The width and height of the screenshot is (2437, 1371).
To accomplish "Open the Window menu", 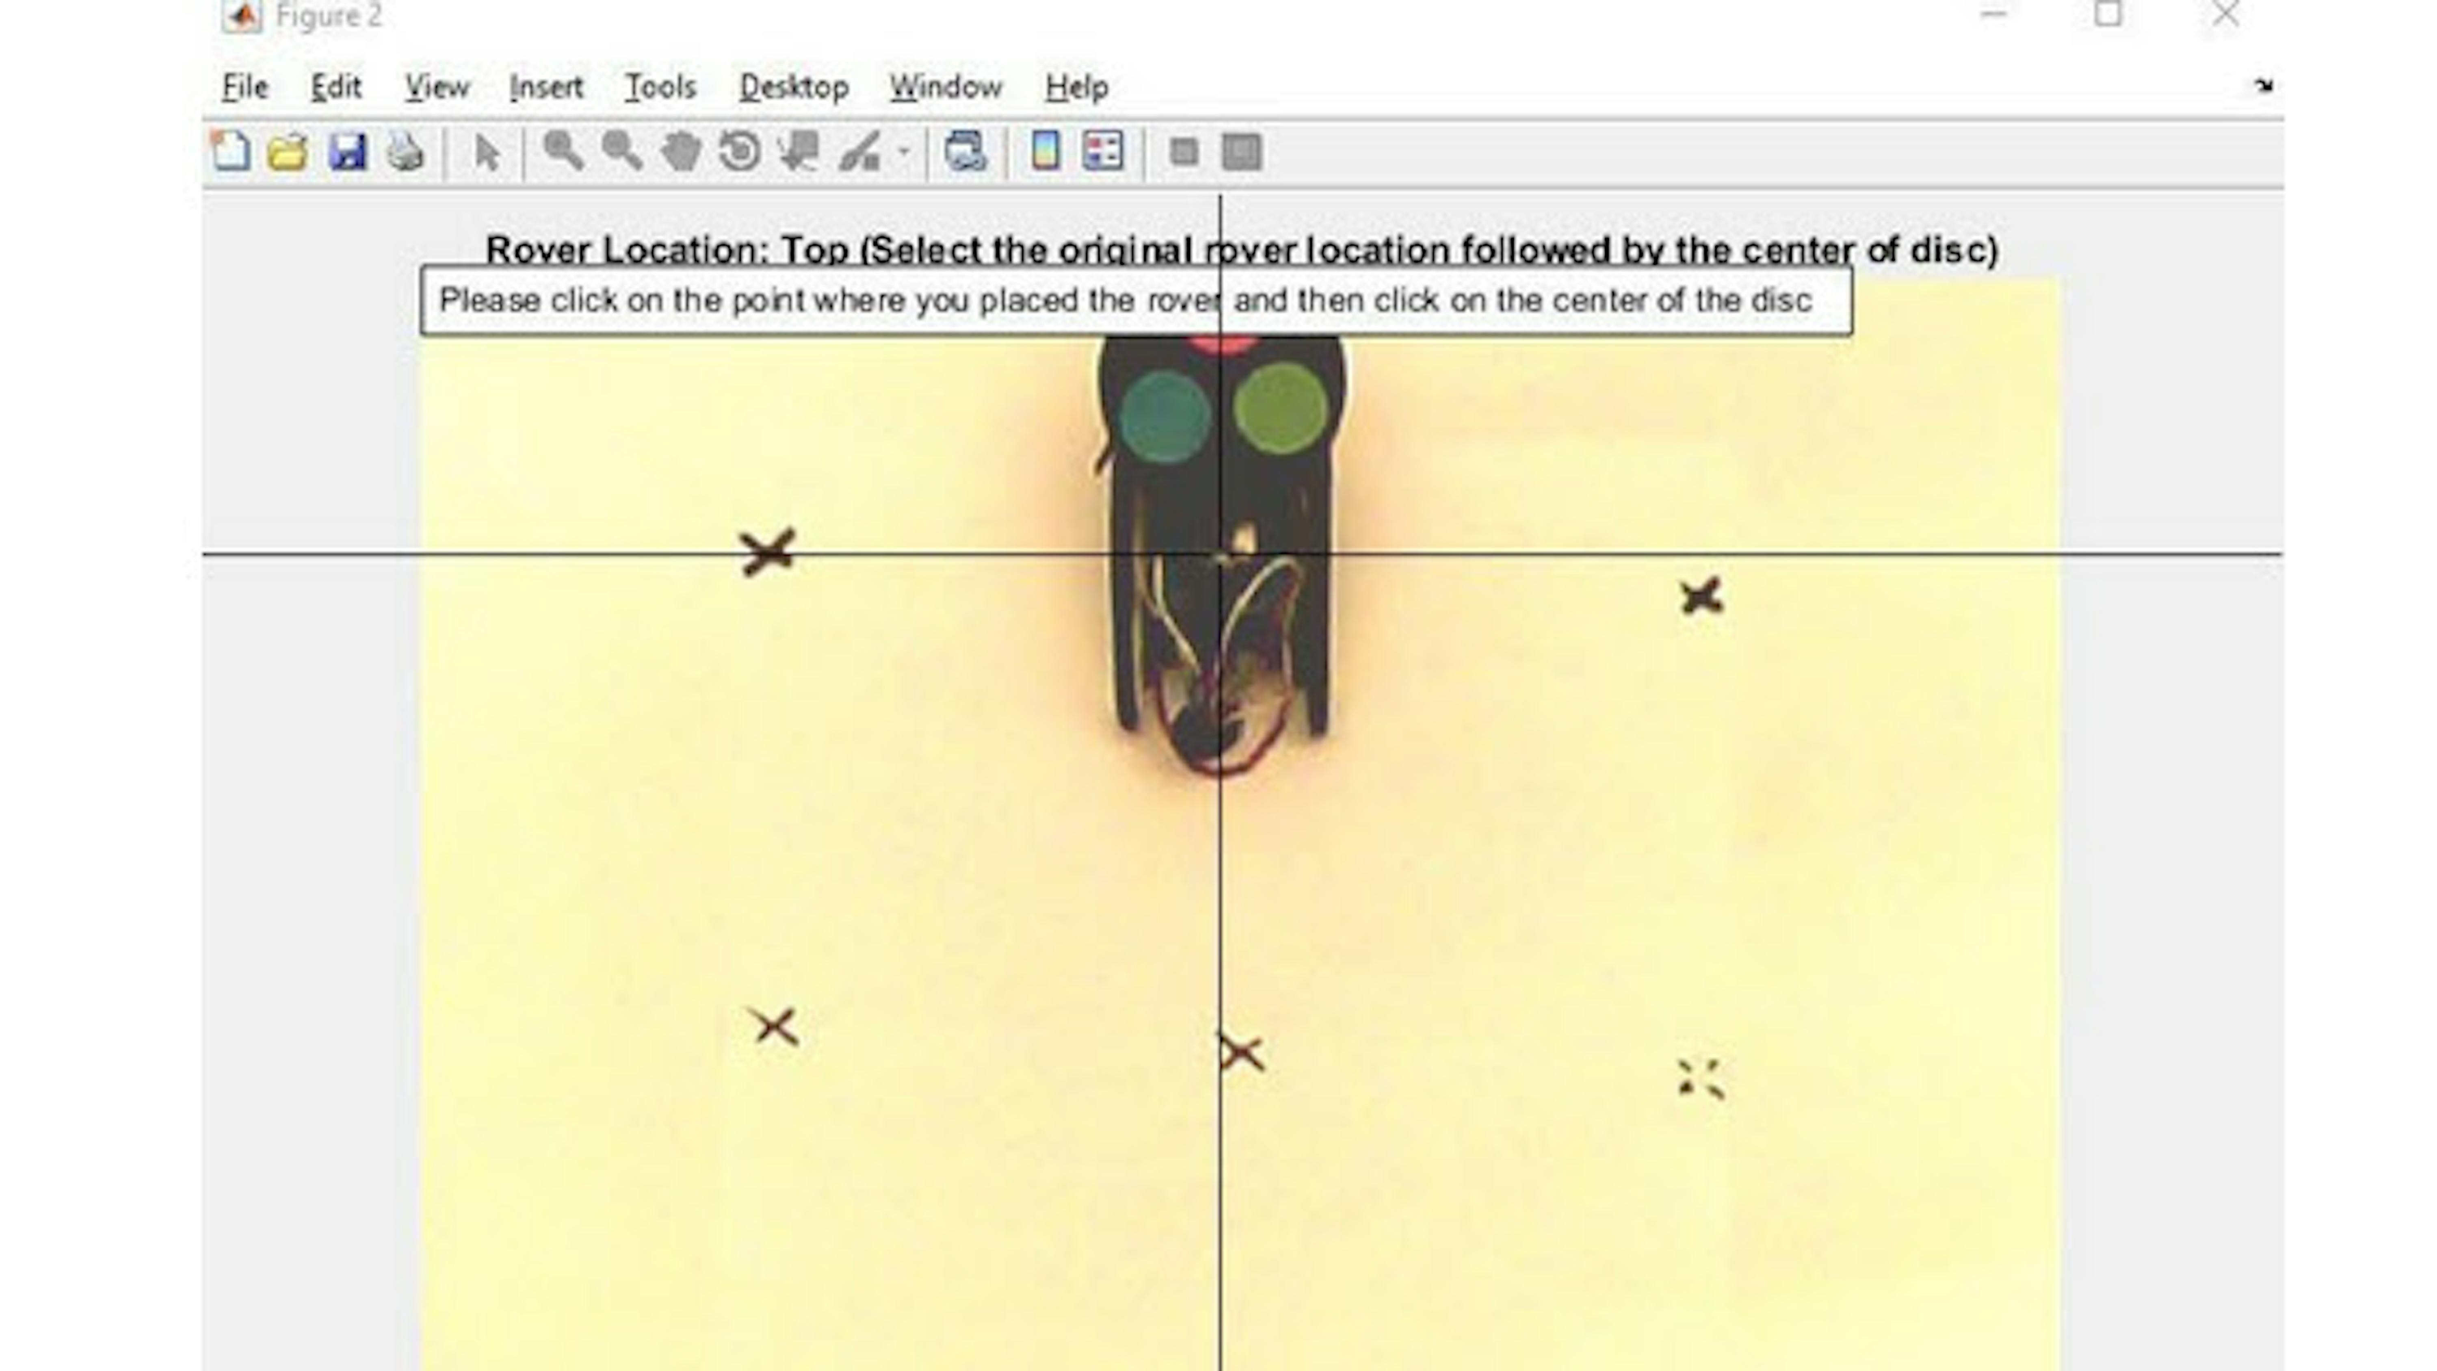I will point(945,87).
